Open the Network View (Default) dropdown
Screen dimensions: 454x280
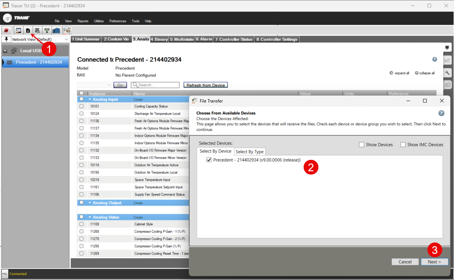point(40,39)
